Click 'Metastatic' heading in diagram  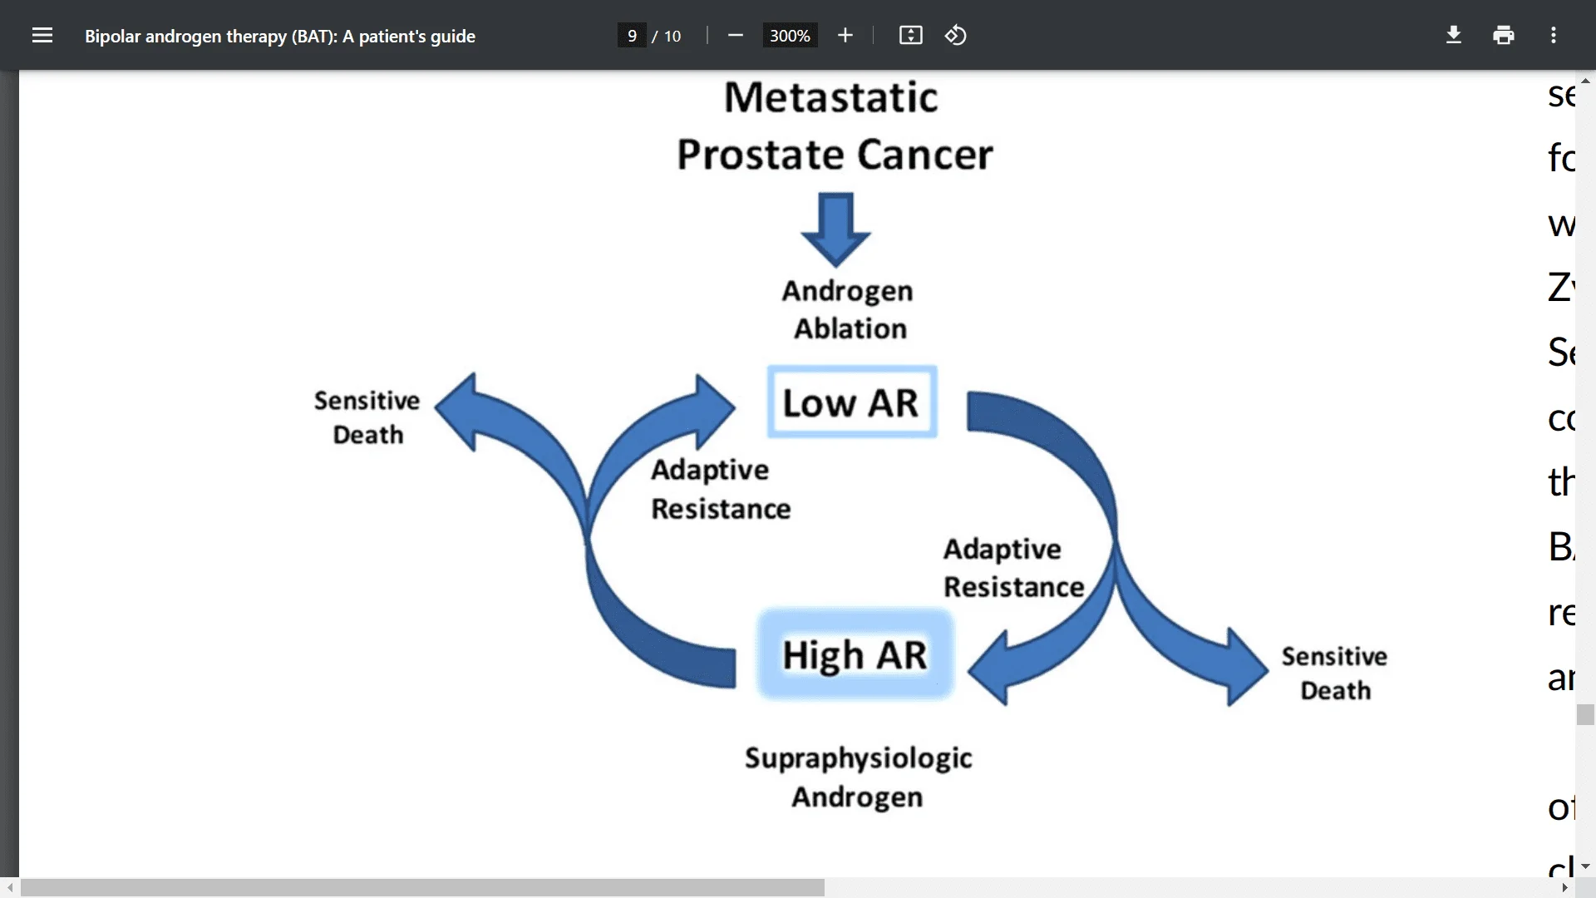click(831, 97)
